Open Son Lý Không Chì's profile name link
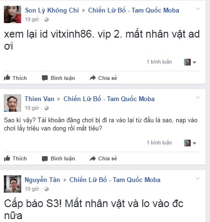The width and height of the screenshot is (210, 222). [52, 11]
